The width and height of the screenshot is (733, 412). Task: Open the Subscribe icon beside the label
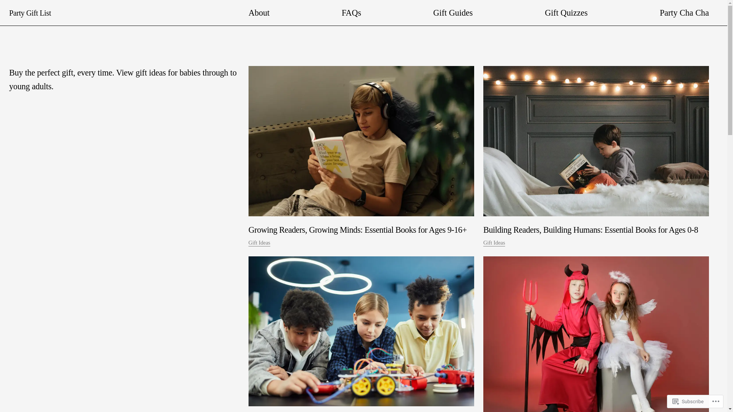click(x=676, y=401)
